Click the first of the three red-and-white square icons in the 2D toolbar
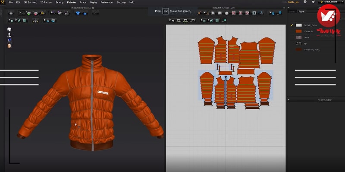Viewport: 345px width, 172px height. coord(234,13)
